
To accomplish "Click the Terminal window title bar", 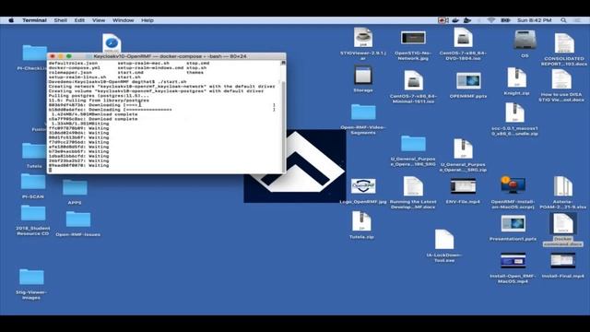I will [166, 56].
